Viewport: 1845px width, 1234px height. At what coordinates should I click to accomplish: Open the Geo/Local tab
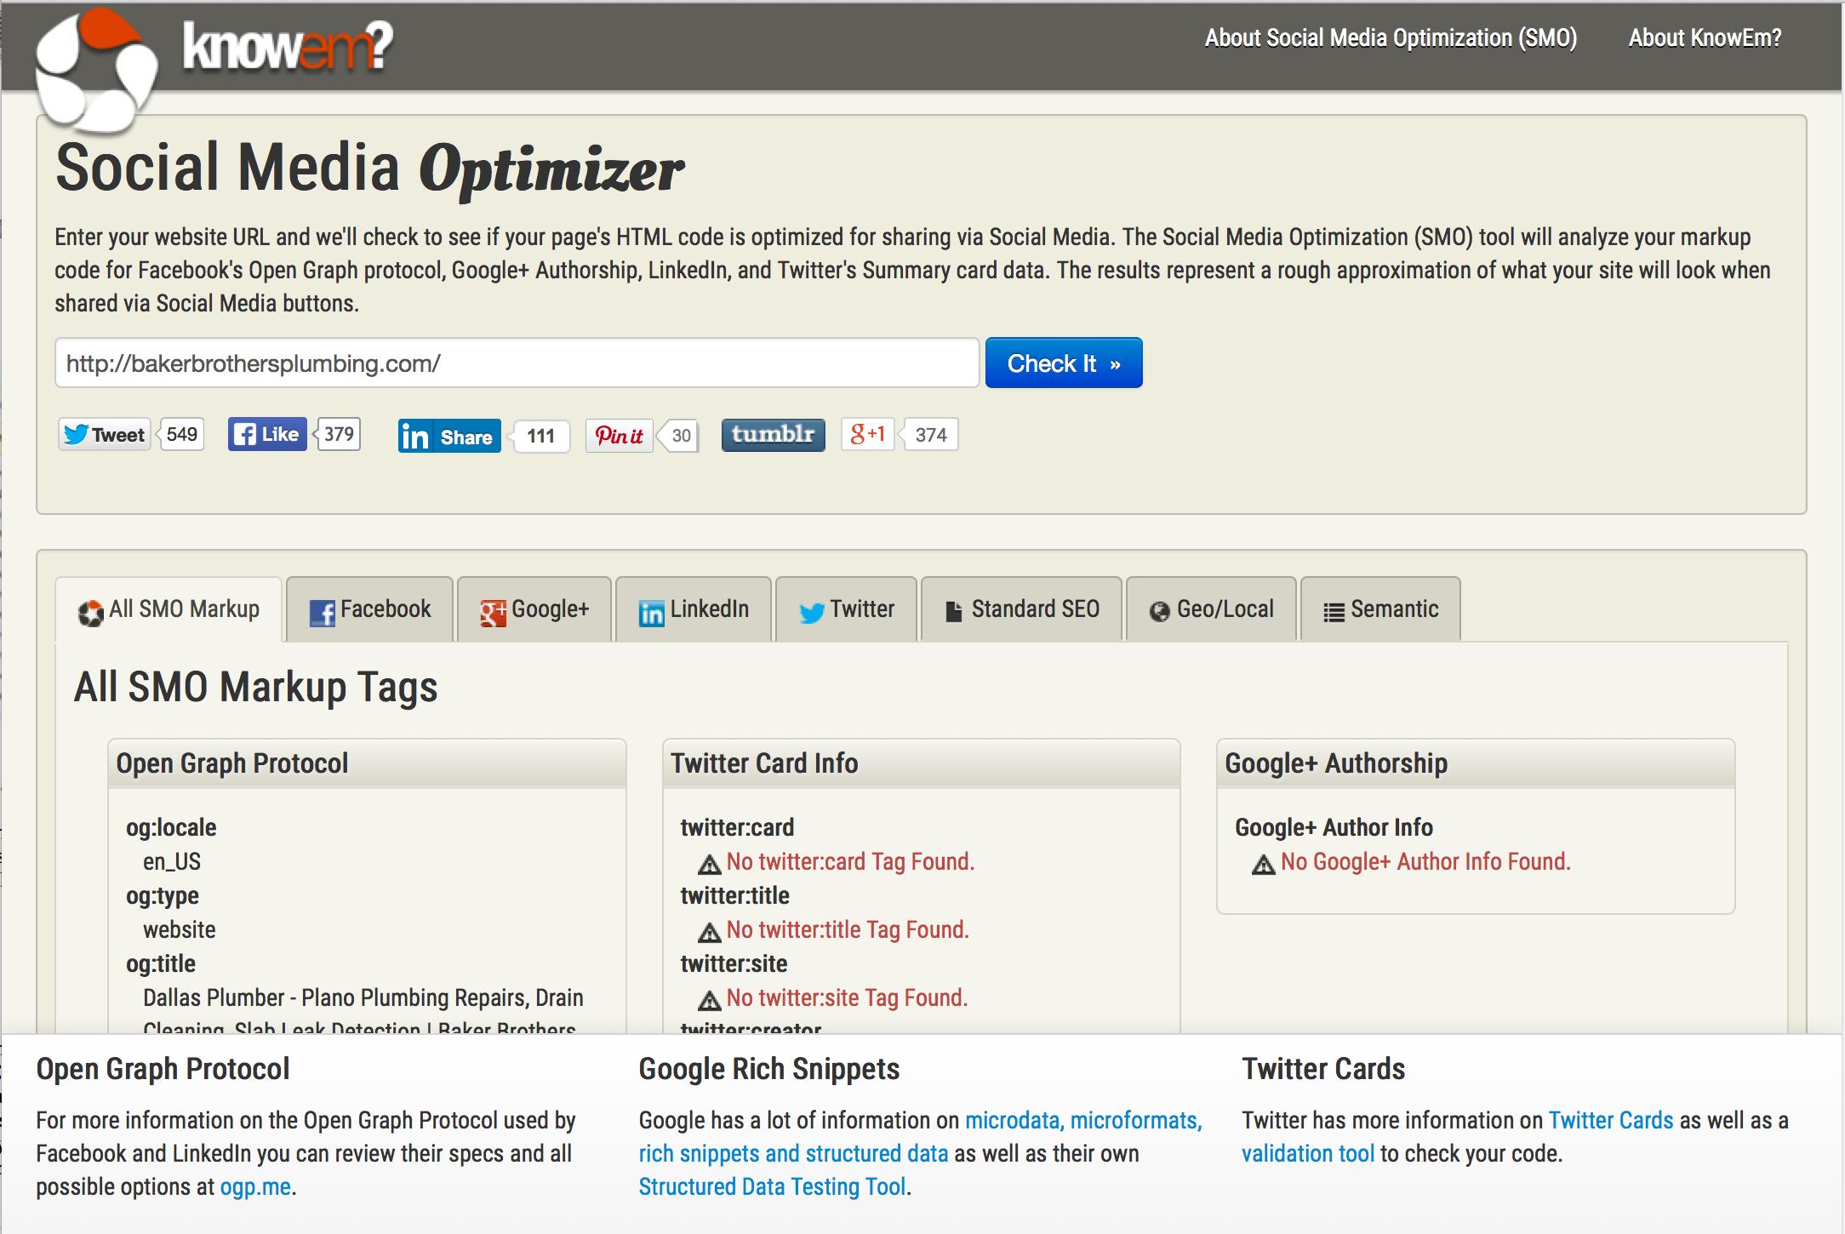1211,609
